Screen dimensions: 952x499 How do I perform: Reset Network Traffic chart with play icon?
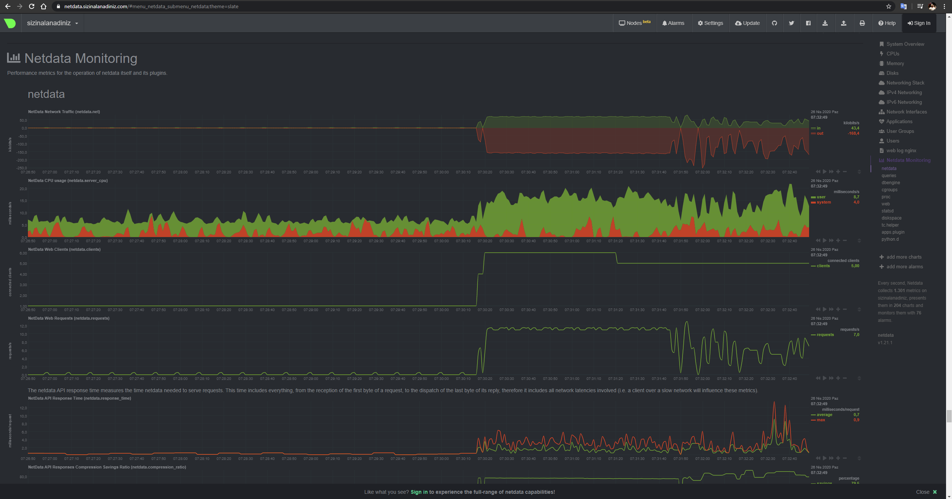click(825, 172)
